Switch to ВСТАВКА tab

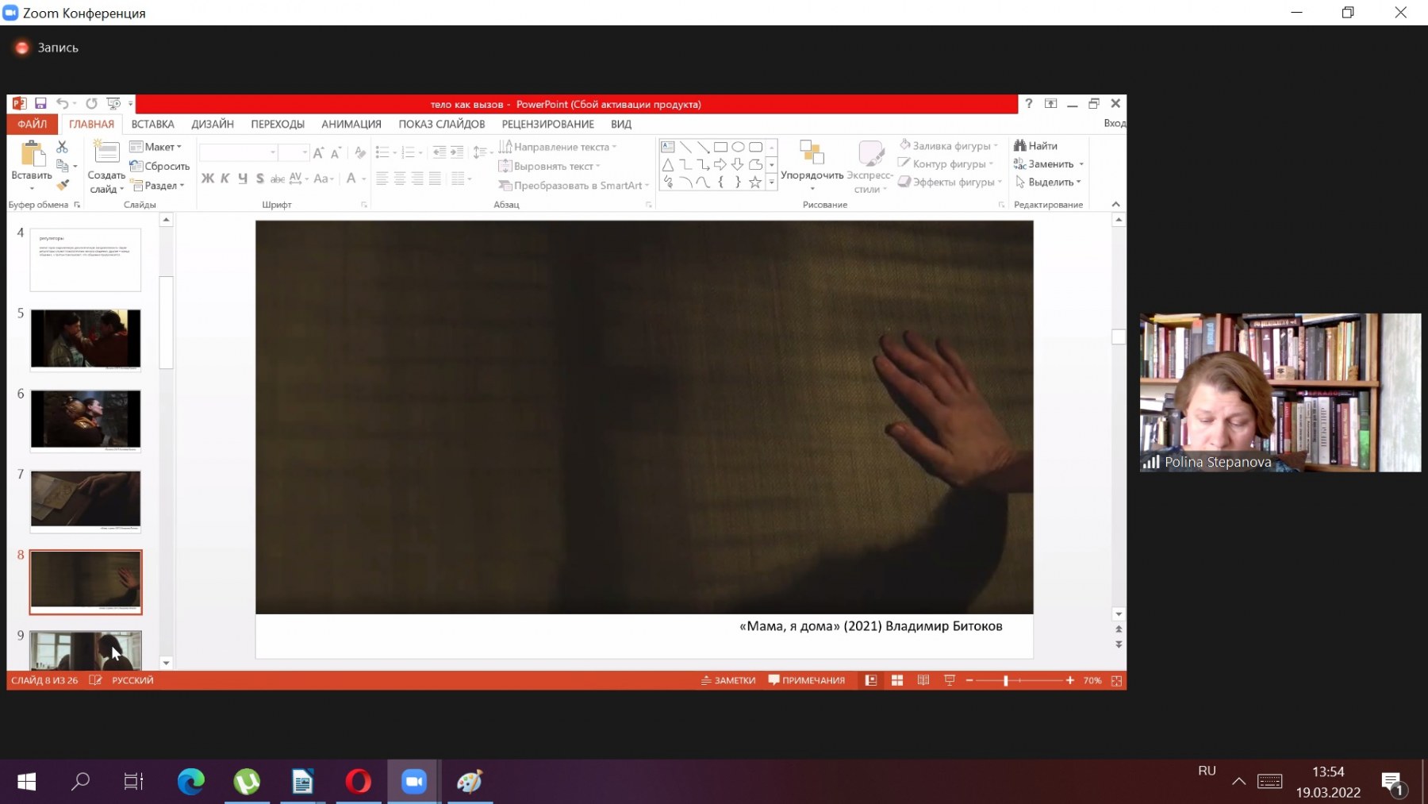[x=152, y=124]
